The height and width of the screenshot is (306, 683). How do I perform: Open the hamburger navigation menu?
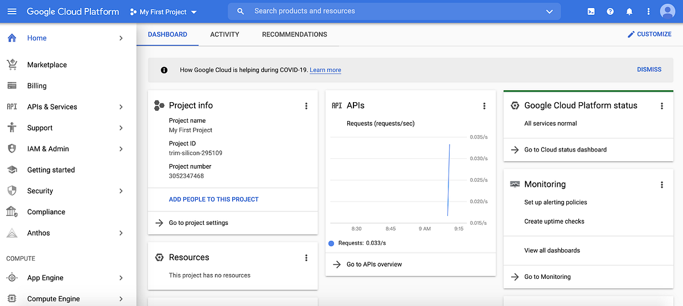point(12,11)
